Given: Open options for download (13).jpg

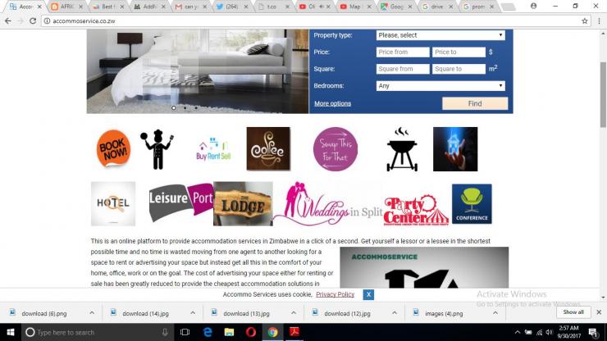Looking at the screenshot, I should click(294, 313).
